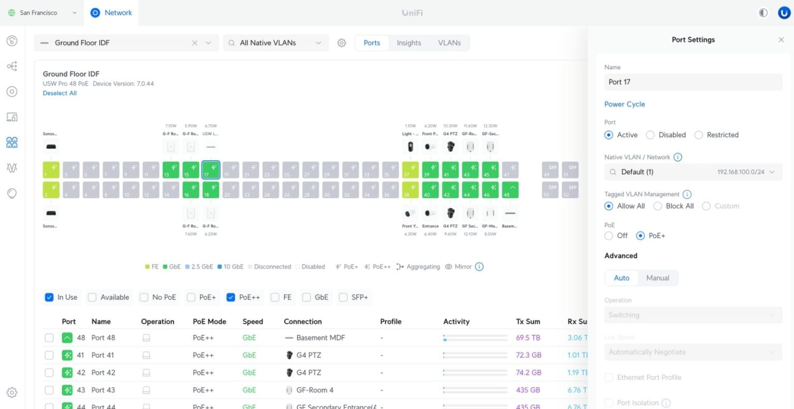Switch to the Manual advanced tab
The width and height of the screenshot is (794, 409).
(x=658, y=278)
